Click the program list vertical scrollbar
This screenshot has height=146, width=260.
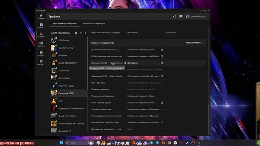point(87,63)
